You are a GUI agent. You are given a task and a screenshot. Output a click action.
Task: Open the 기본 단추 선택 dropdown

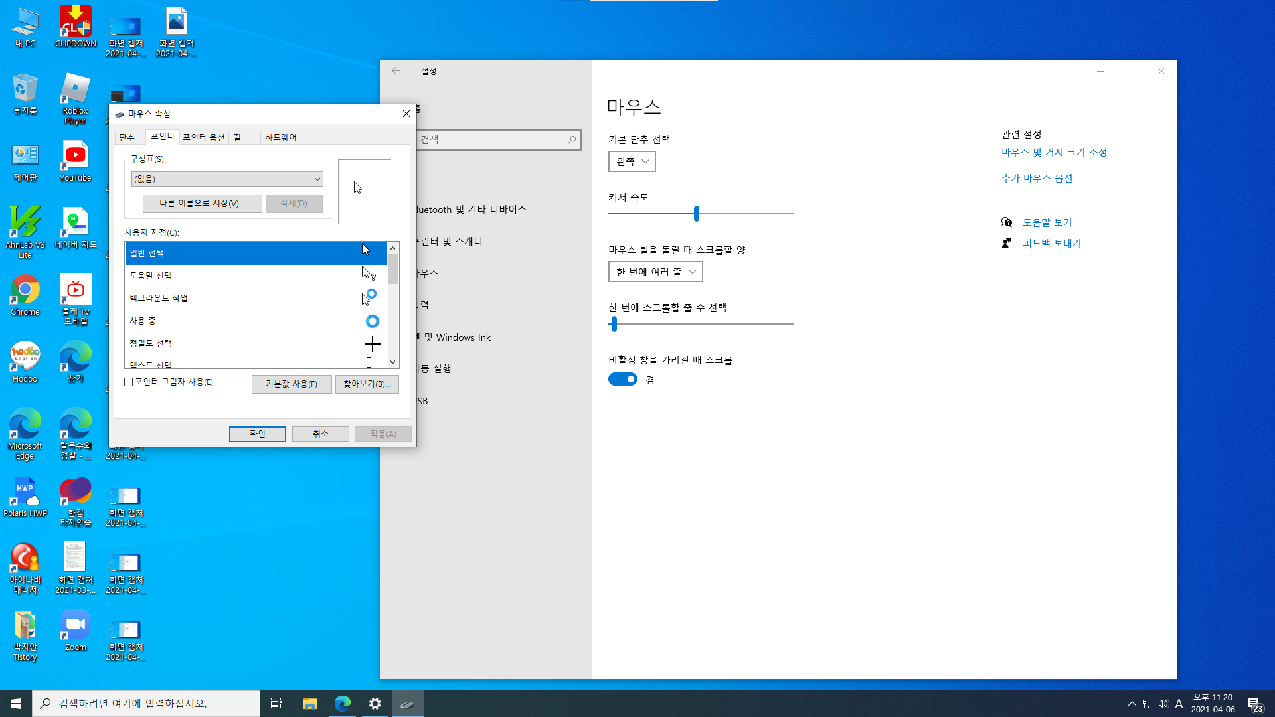tap(632, 161)
